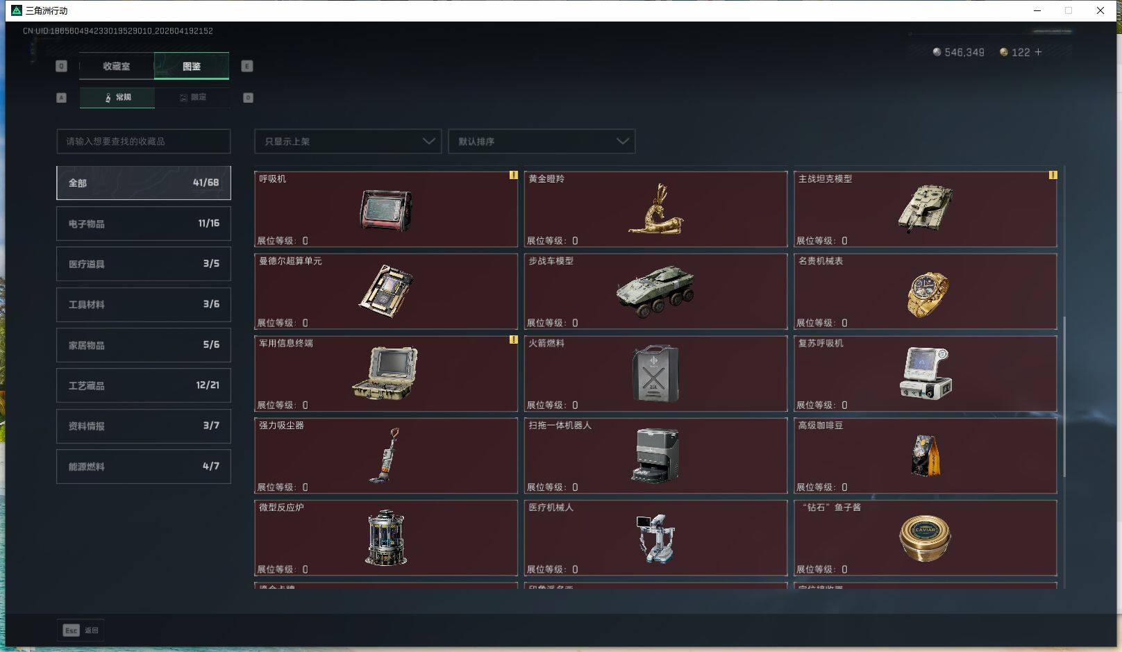Open the 军用信息终端 laptop icon
Viewport: 1122px width, 652px height.
tap(385, 373)
